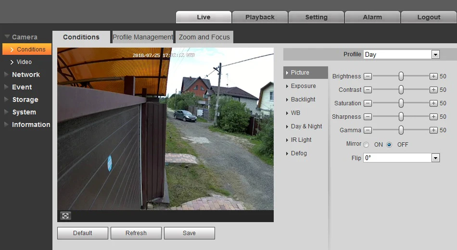
Task: Select the Conditions sub-tab
Action: (x=81, y=37)
